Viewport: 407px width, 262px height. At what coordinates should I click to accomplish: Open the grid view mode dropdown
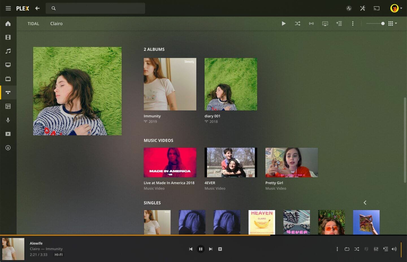(393, 23)
